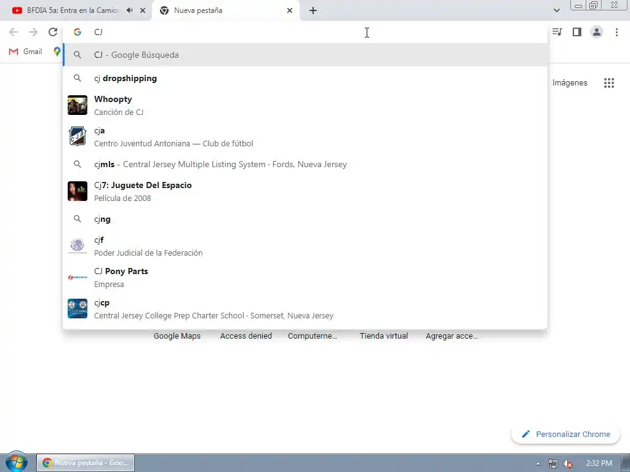Open the tab search chevron

pyautogui.click(x=556, y=10)
